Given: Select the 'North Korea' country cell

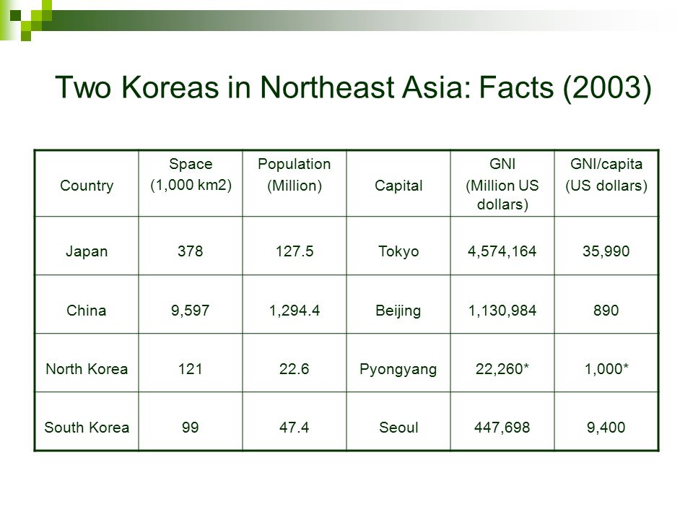Looking at the screenshot, I should (x=87, y=363).
